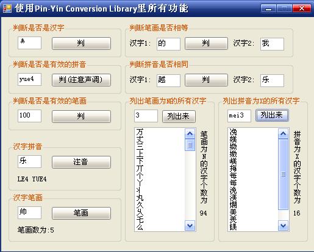This screenshot has height=252, width=314.
Task: Select 个 in the stroke character list
Action: pyautogui.click(x=140, y=175)
